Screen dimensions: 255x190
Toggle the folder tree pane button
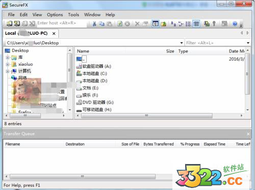point(156,23)
